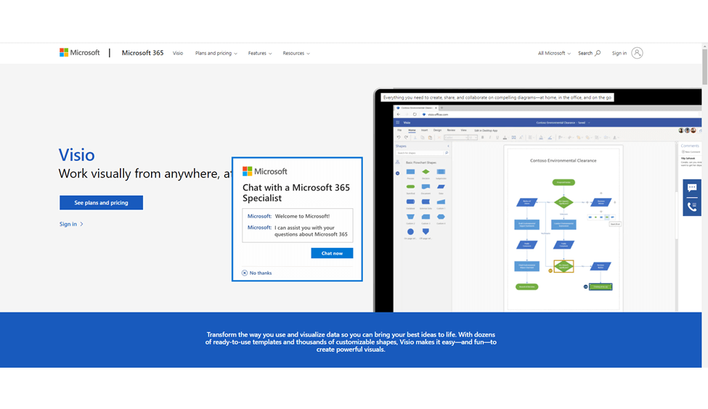Click the 'Chat with a Microsoft 365 Specialist' title
708x409 pixels.
296,193
